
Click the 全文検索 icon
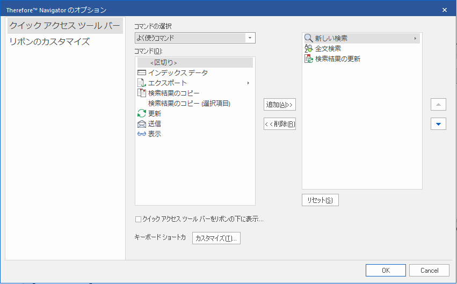click(x=309, y=48)
